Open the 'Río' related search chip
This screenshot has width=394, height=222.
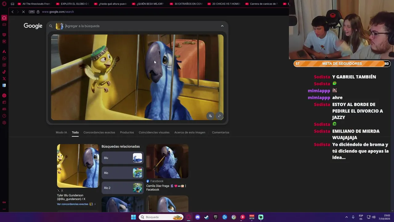(x=123, y=173)
